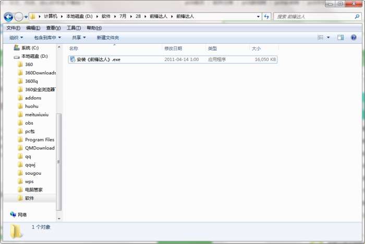This screenshot has width=365, height=244.
Task: Click the magnifier search icon
Action: [357, 17]
